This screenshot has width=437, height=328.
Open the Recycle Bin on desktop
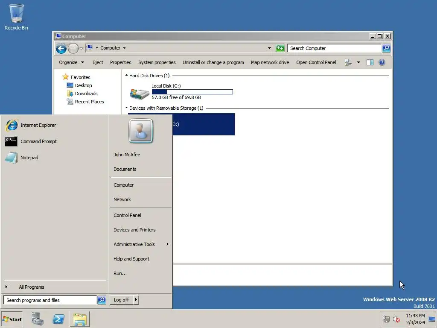(x=16, y=17)
